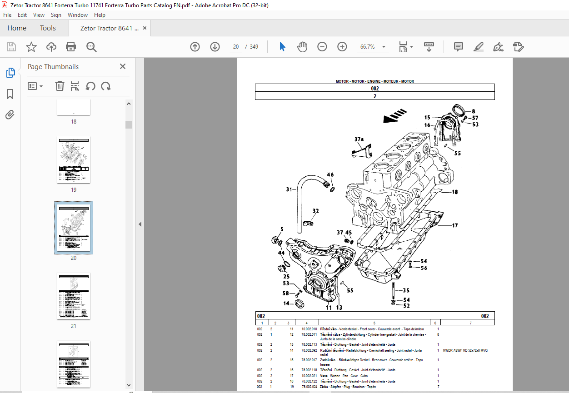Open the zoom level 66.7% dropdown
This screenshot has width=569, height=393.
[x=384, y=47]
